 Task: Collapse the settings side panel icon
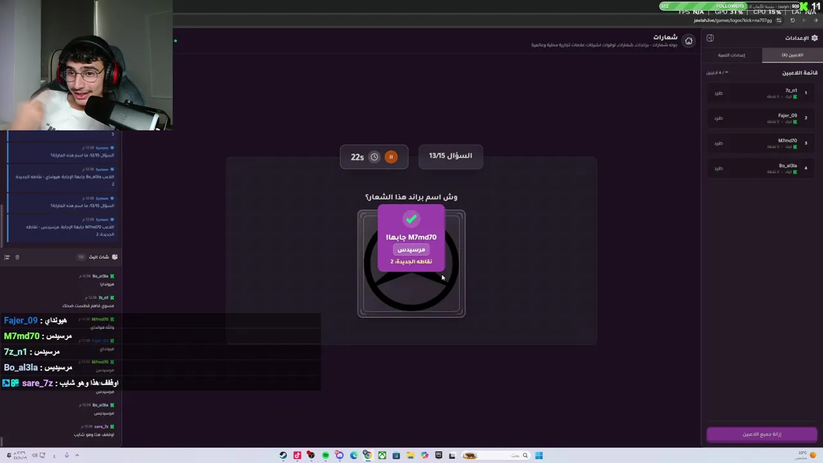coord(710,38)
